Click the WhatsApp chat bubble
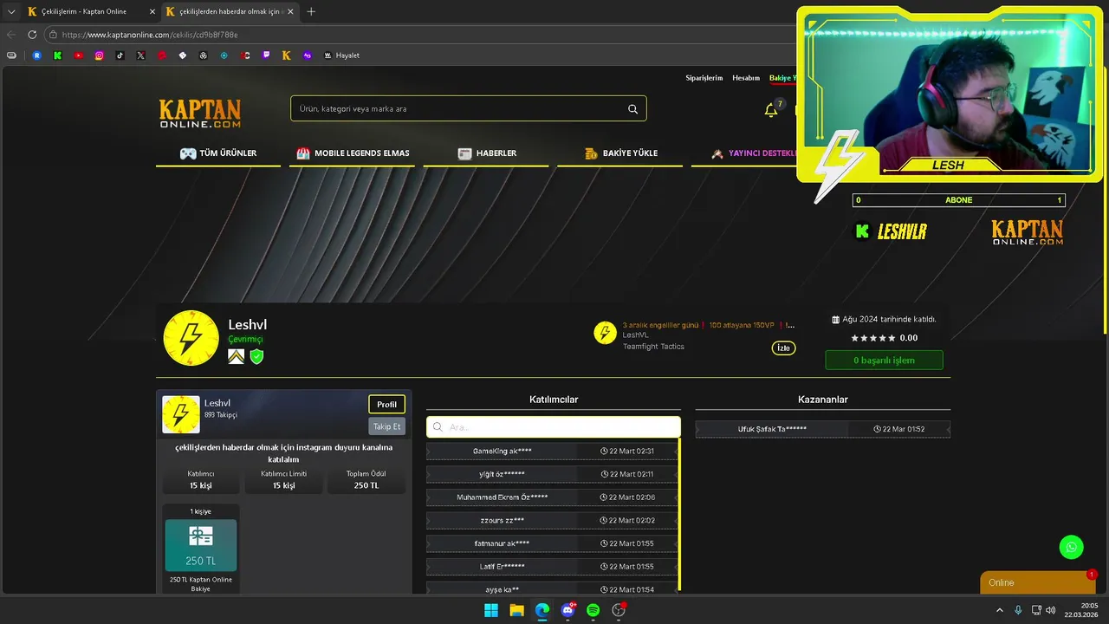Viewport: 1109px width, 624px height. 1071,547
